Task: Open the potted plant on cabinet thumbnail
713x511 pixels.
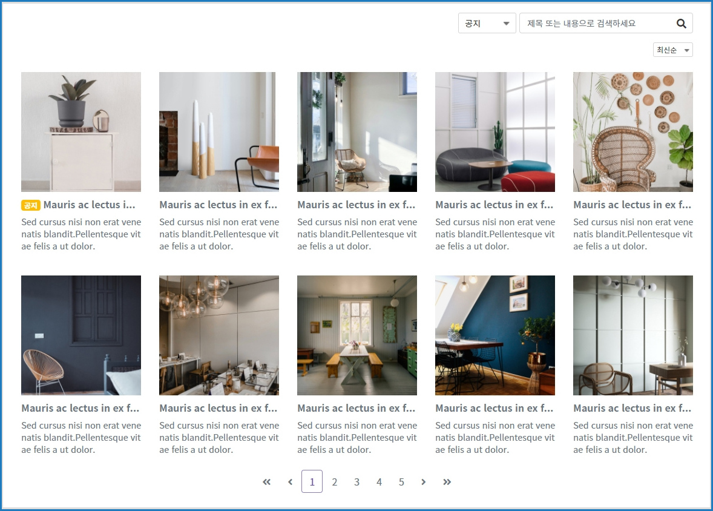Action: 81,132
